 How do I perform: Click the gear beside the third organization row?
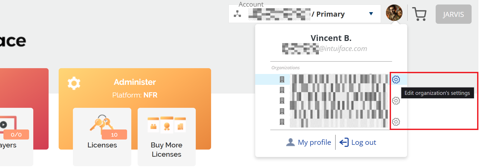[x=396, y=101]
